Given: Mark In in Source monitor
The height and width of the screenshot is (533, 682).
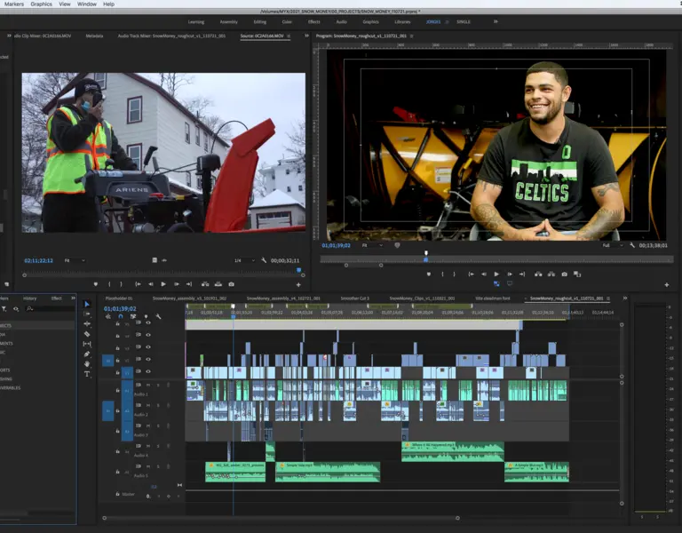Looking at the screenshot, I should (x=109, y=284).
